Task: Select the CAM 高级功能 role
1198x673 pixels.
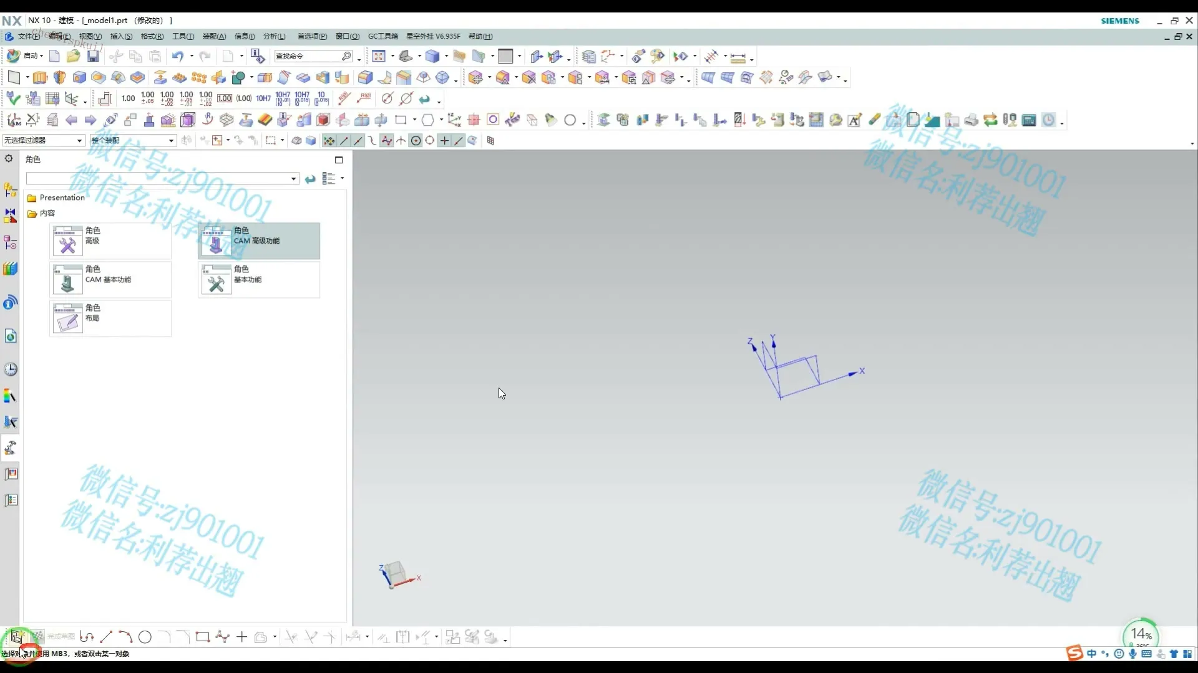Action: coord(259,241)
